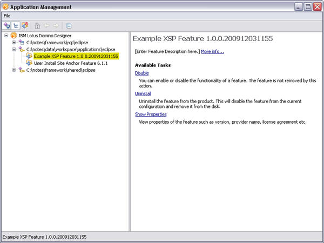Select User Install Site Anchor Feature 6.1.1
The image size is (324, 243).
(x=71, y=63)
